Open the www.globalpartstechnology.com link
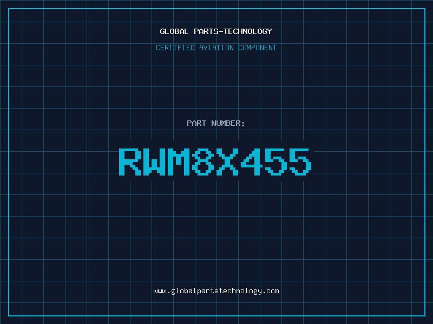The width and height of the screenshot is (433, 324). pyautogui.click(x=216, y=291)
